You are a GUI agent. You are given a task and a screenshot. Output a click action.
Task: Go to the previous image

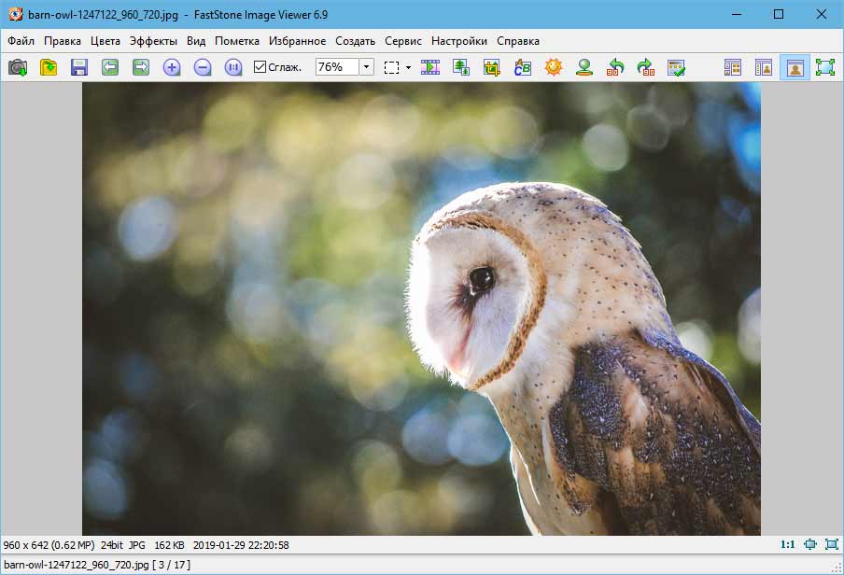[x=110, y=67]
